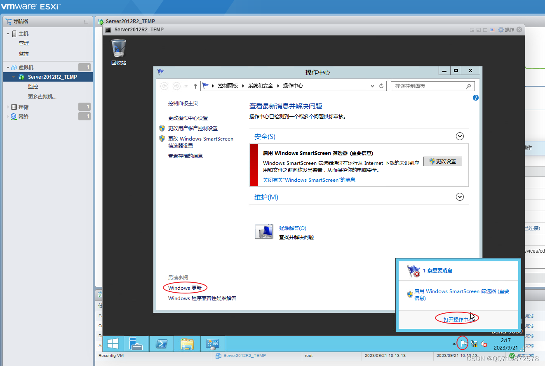
Task: Go back in the Action Center window
Action: click(164, 86)
